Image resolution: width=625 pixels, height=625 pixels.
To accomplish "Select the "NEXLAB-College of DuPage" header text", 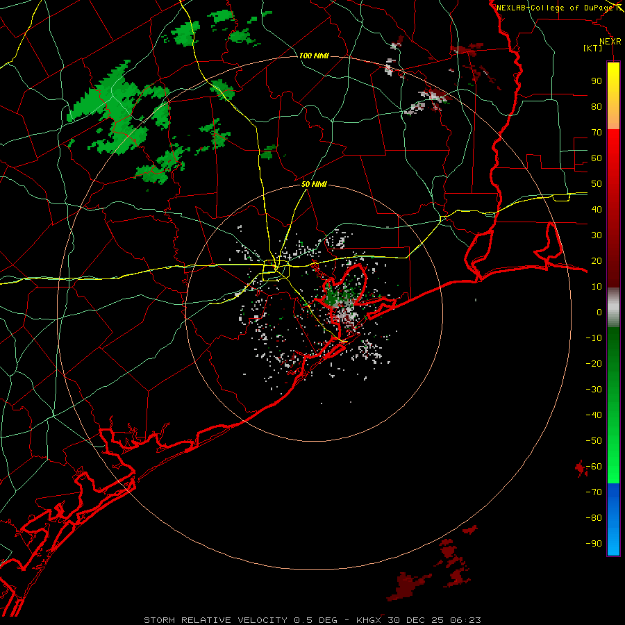I will (554, 8).
